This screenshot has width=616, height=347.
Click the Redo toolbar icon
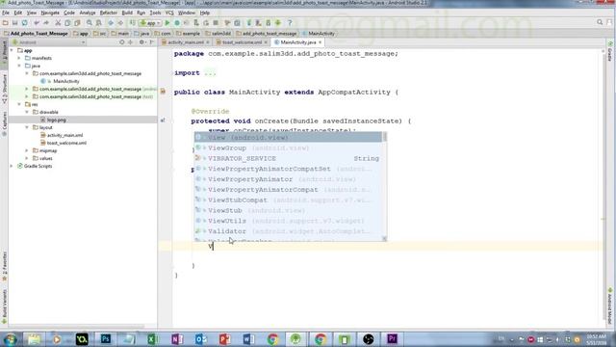click(x=46, y=23)
